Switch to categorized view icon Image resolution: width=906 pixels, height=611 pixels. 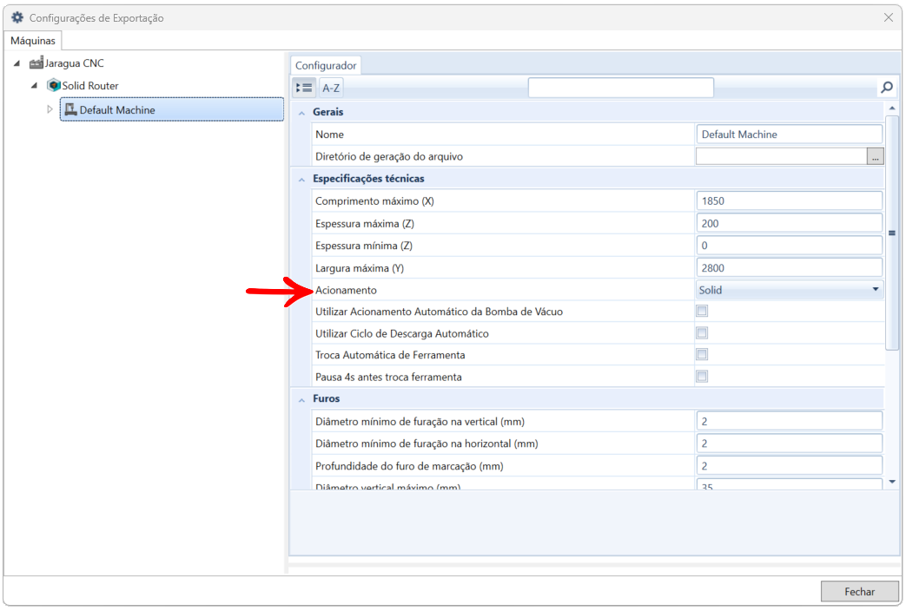point(304,88)
